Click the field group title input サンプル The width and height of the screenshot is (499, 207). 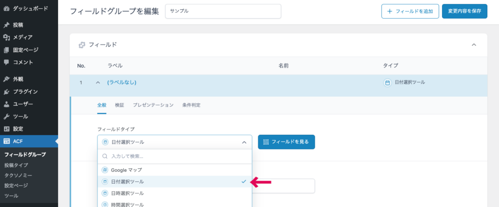223,11
